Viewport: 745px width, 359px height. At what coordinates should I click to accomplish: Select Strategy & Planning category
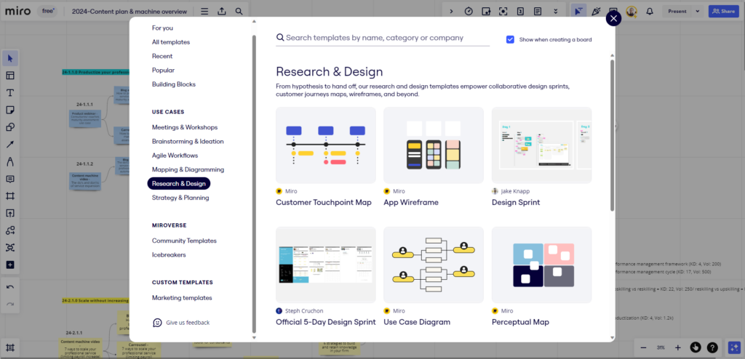(180, 198)
